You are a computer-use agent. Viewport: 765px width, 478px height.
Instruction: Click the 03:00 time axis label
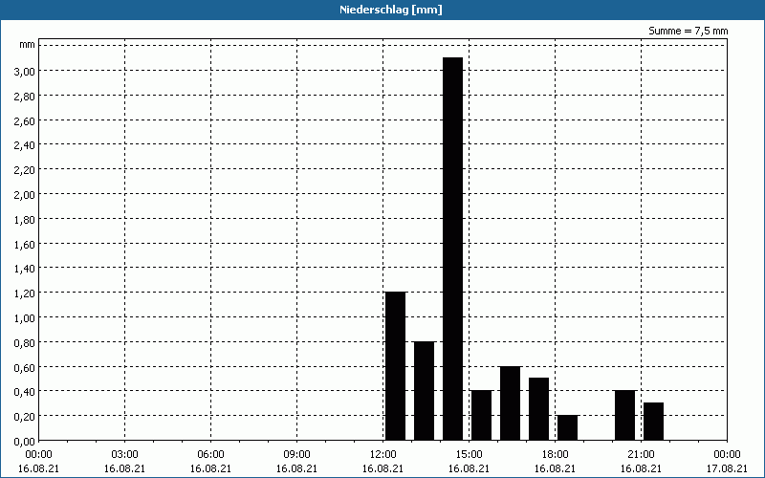(125, 455)
